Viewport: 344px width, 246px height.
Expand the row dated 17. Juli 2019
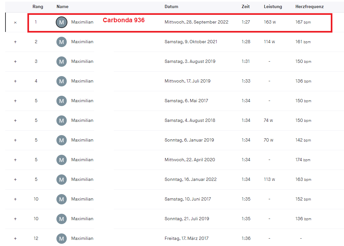pos(15,81)
